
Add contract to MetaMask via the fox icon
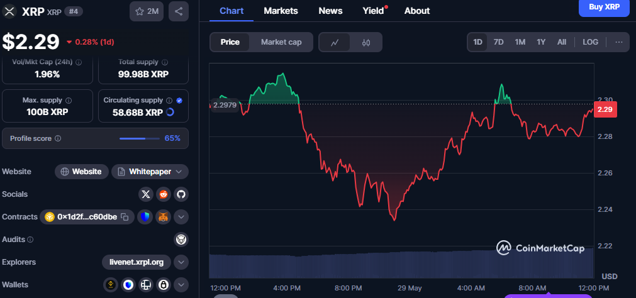(164, 217)
